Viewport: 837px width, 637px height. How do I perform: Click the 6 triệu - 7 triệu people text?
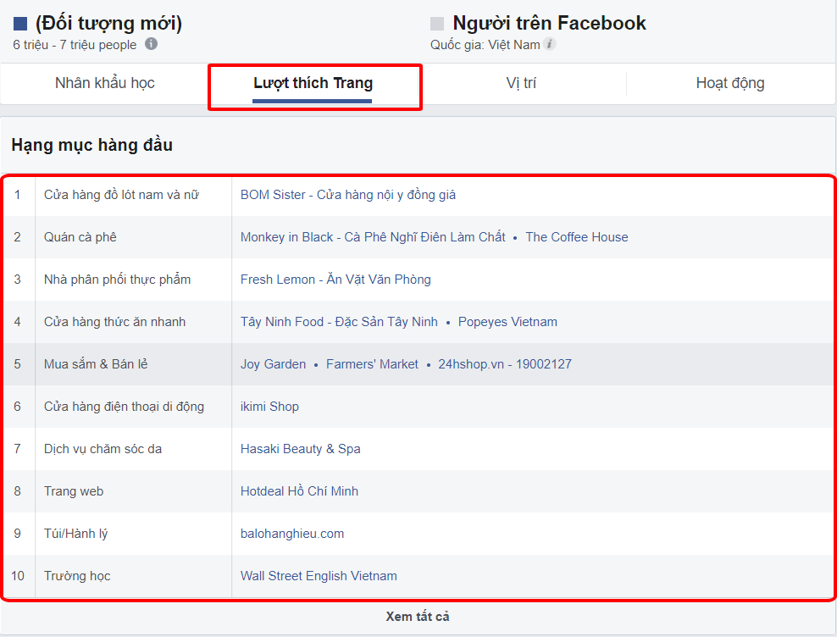(75, 45)
